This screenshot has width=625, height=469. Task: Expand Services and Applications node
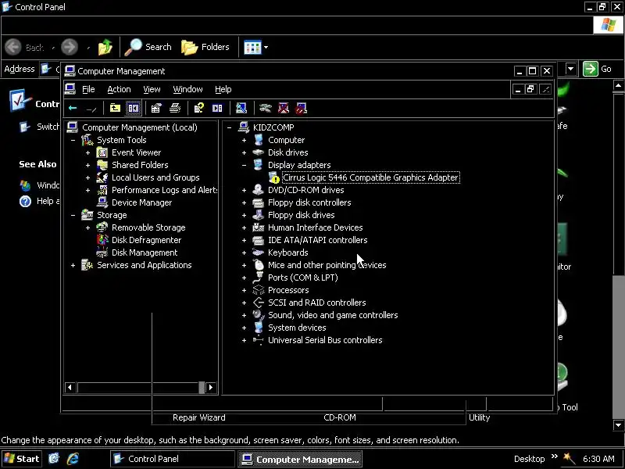coord(73,265)
